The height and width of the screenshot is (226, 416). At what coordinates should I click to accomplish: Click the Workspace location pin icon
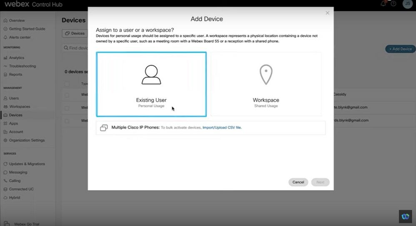point(266,75)
